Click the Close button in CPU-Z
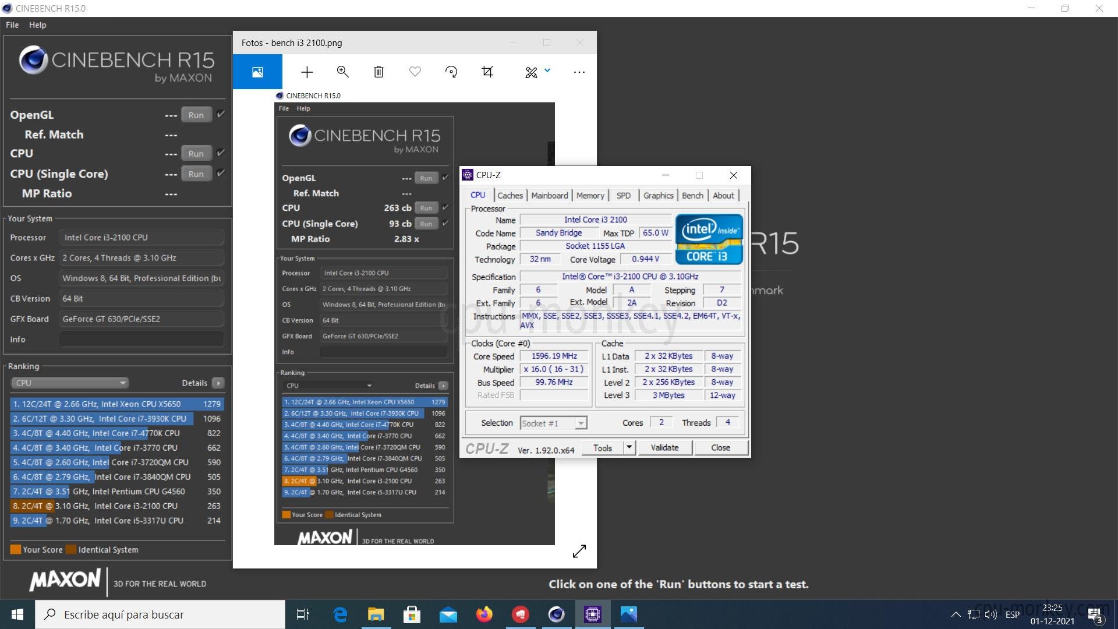The height and width of the screenshot is (629, 1118). 720,447
